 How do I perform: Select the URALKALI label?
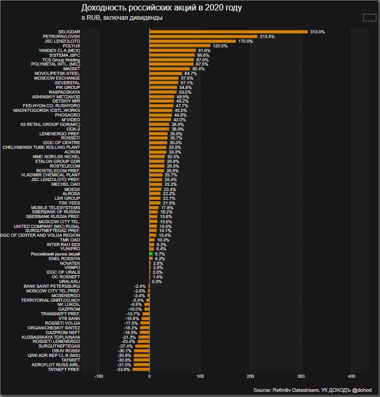70,281
